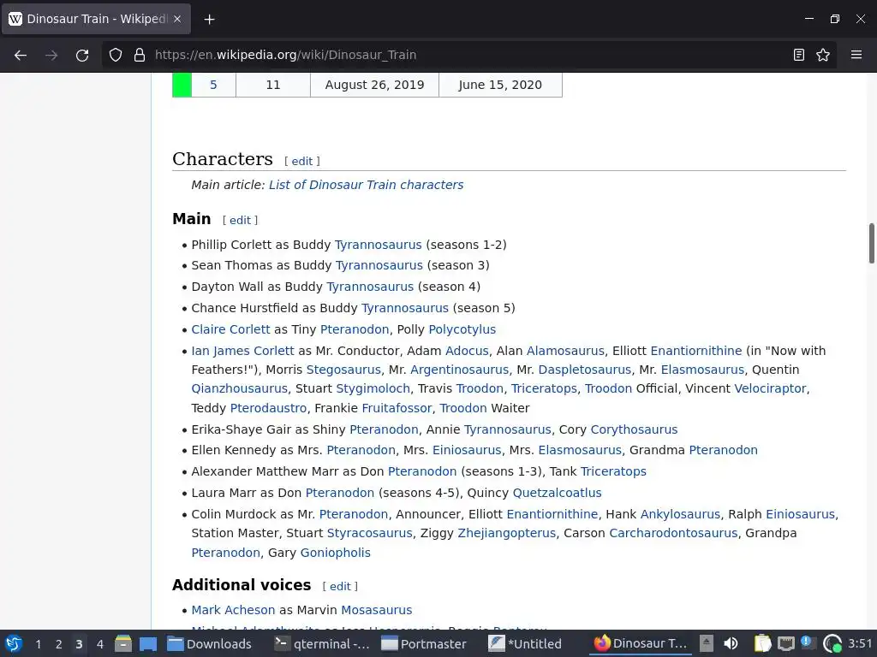Open the Quetzalcoatlus link
The width and height of the screenshot is (877, 657).
point(557,493)
